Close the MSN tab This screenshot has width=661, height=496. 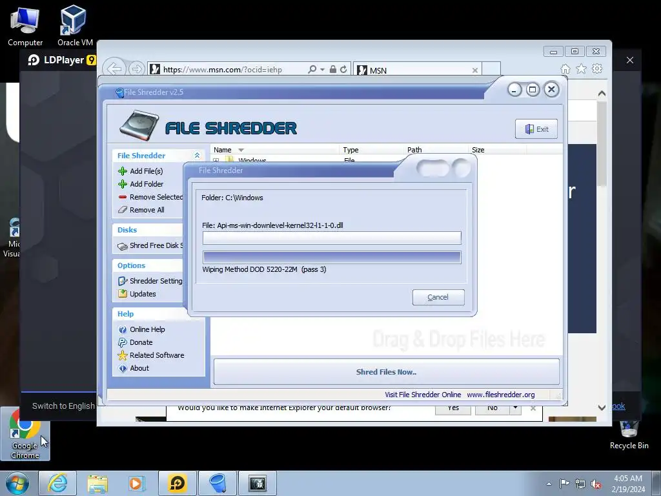475,70
